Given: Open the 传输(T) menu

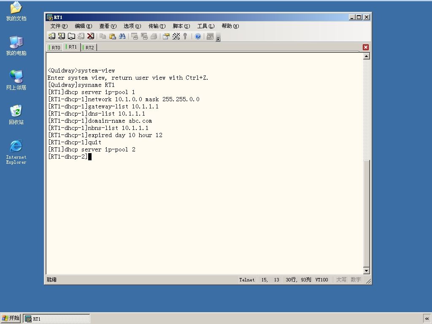Looking at the screenshot, I should [x=157, y=26].
